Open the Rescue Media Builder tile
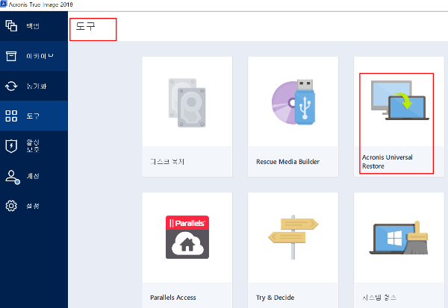The height and width of the screenshot is (308, 448). [x=293, y=117]
